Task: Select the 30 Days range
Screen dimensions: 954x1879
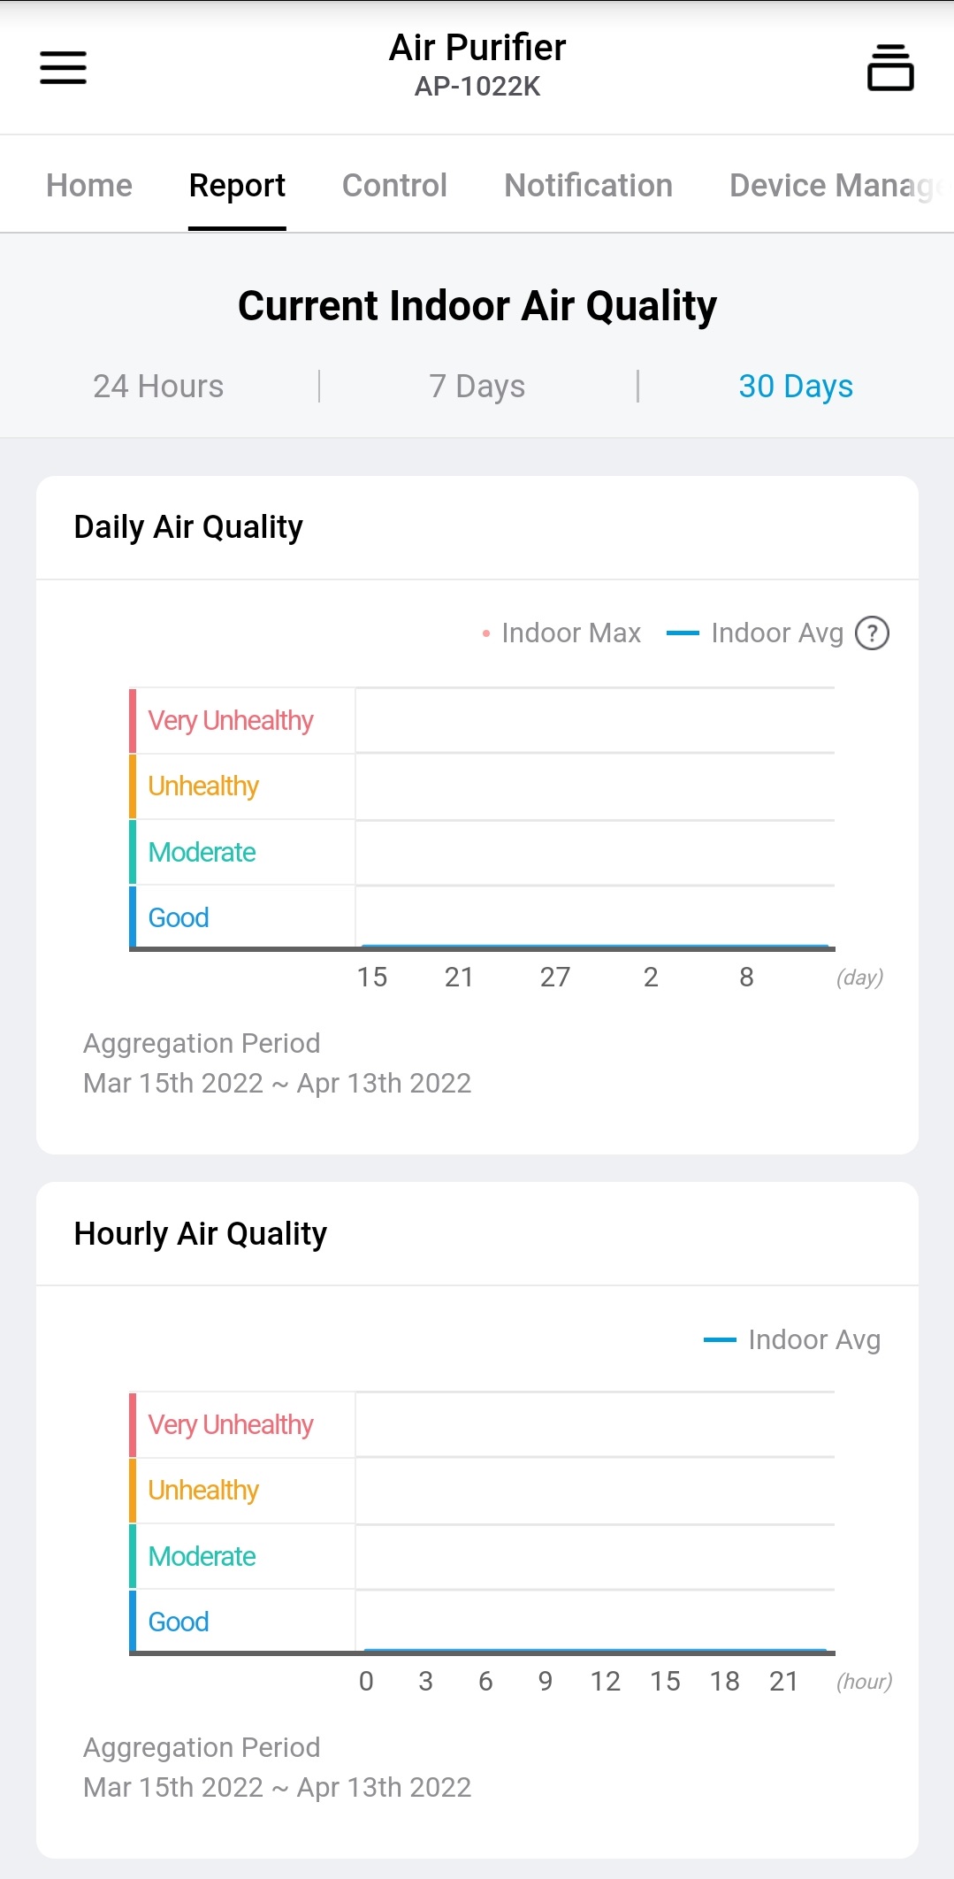Action: tap(796, 387)
